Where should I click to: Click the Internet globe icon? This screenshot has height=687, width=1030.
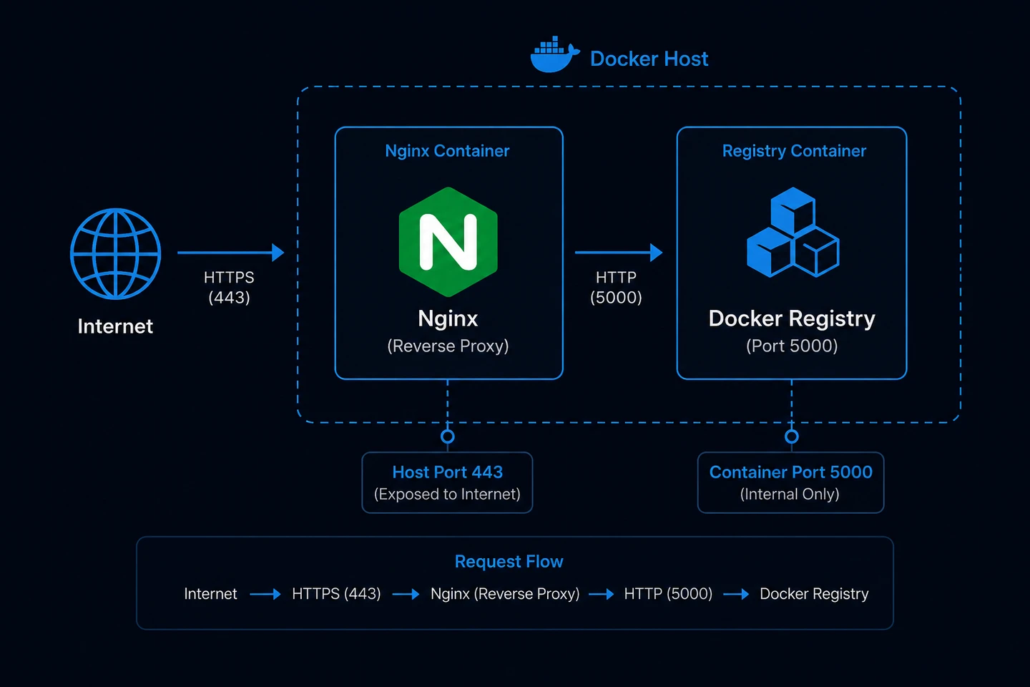[115, 253]
